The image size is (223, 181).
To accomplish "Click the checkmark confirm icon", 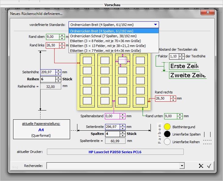I will pos(209,166).
